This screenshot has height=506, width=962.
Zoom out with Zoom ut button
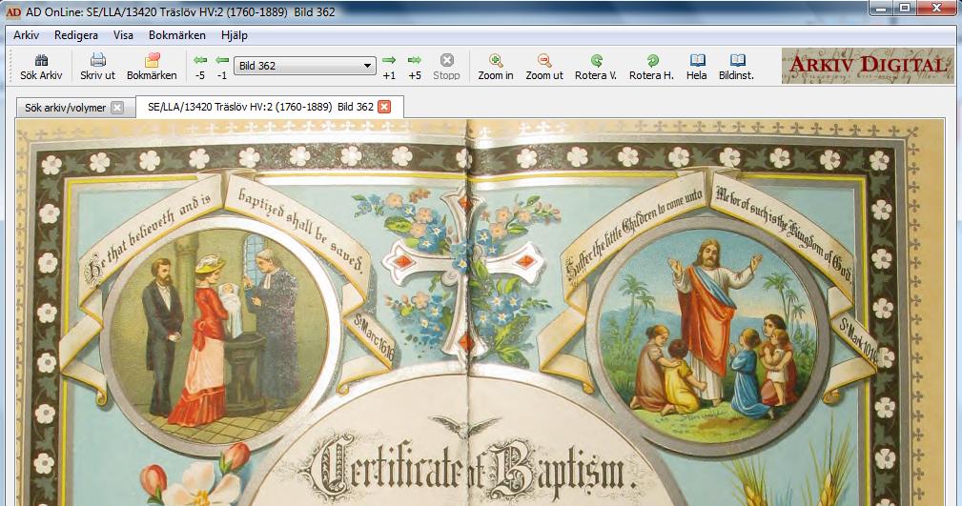pyautogui.click(x=544, y=67)
